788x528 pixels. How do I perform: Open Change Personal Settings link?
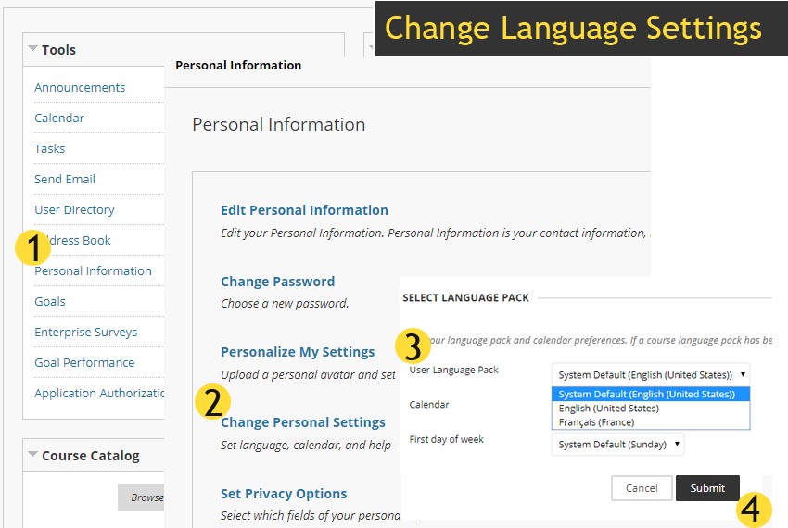(x=302, y=422)
